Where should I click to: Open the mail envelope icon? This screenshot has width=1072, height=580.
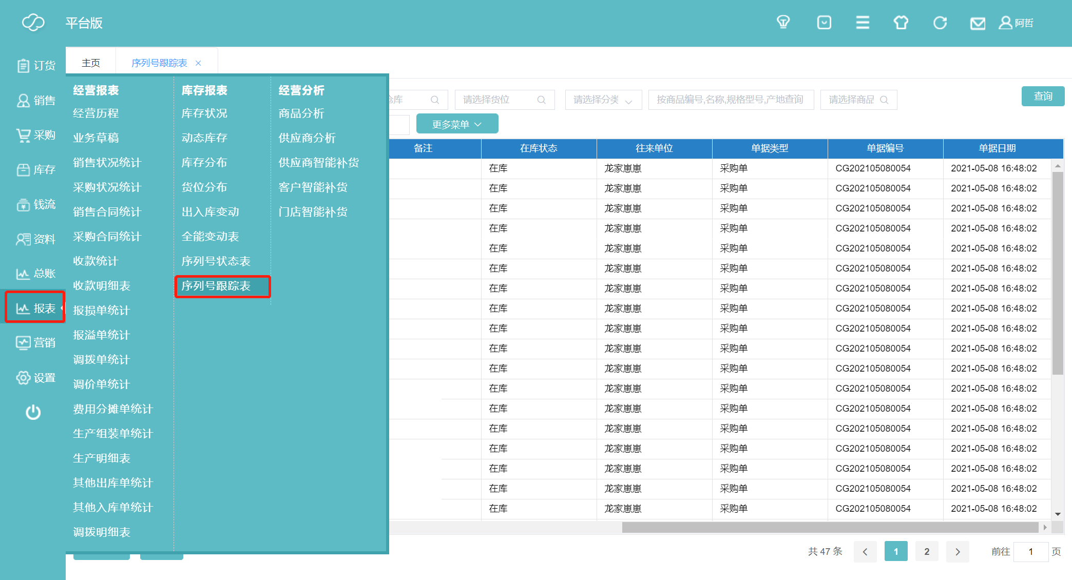point(978,24)
